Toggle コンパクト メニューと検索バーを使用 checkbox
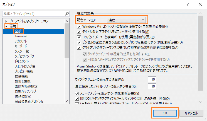 [x=79, y=37]
